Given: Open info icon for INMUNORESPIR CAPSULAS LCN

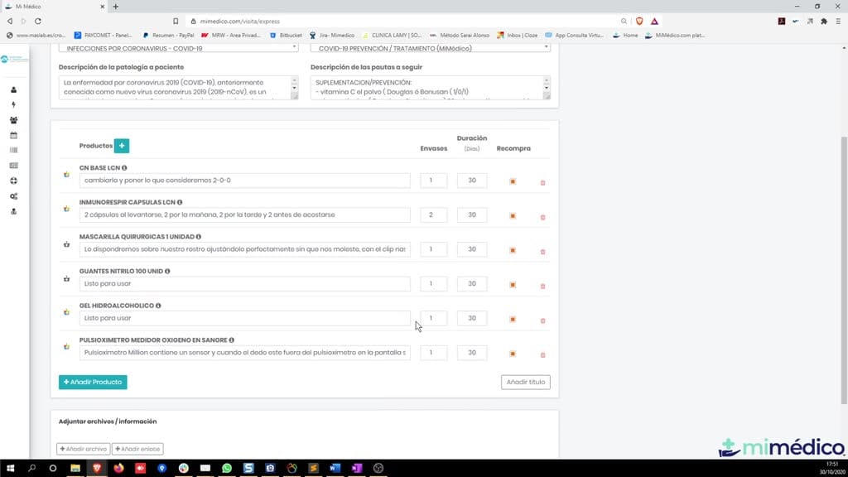Looking at the screenshot, I should 180,202.
